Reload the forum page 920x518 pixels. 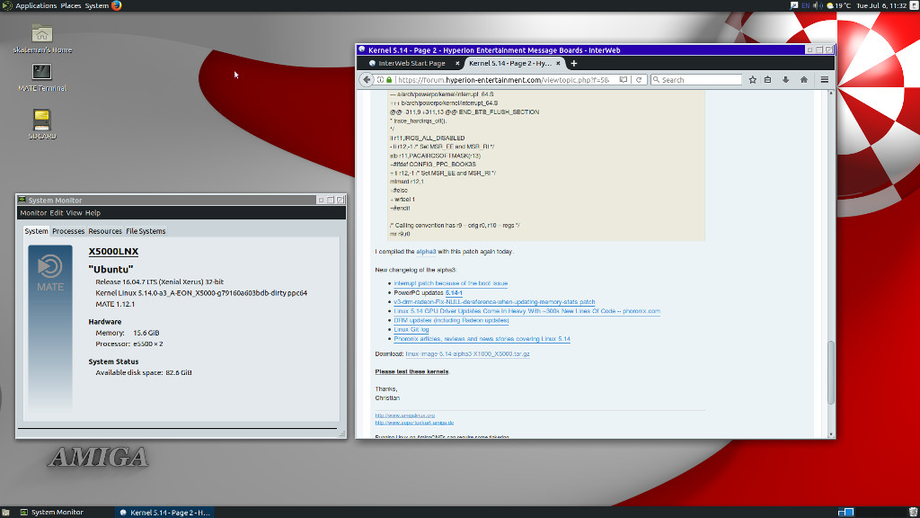639,80
